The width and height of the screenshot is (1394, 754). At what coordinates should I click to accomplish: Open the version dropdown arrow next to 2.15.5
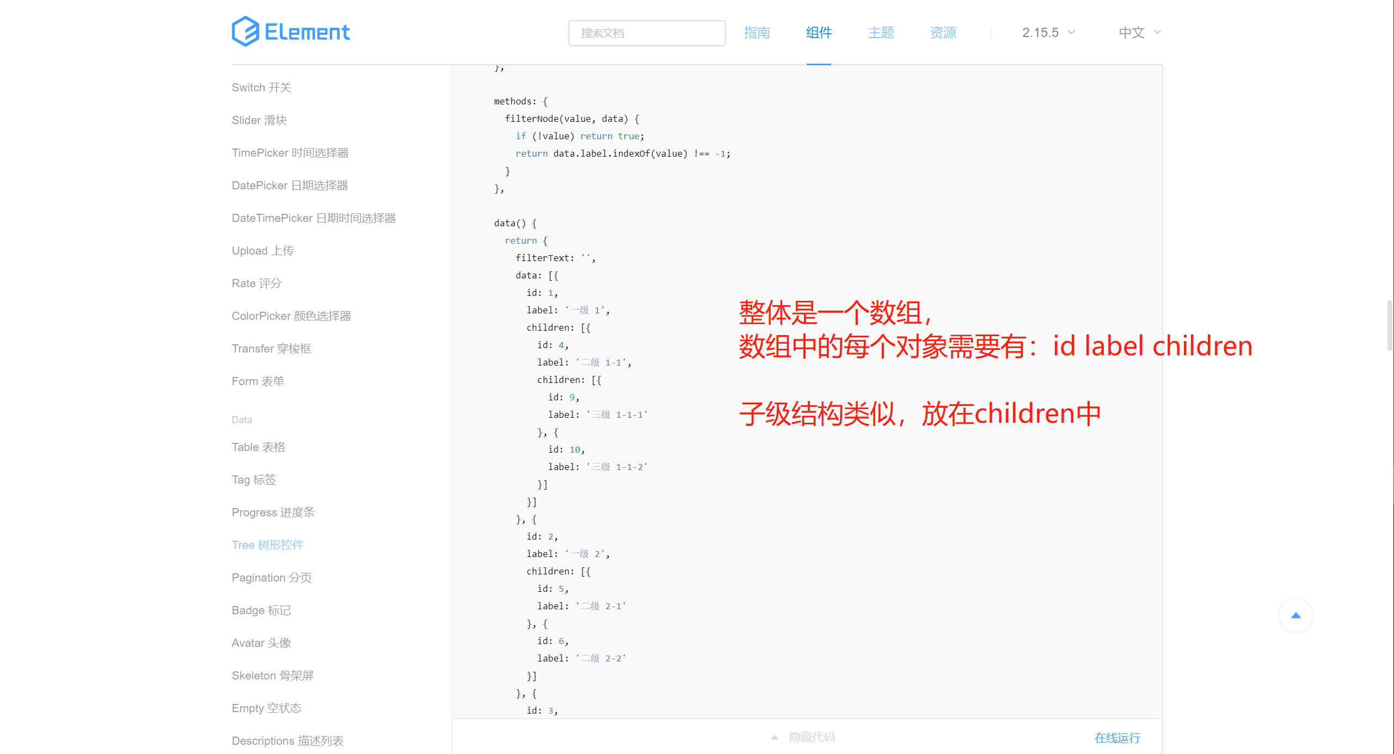(1072, 32)
